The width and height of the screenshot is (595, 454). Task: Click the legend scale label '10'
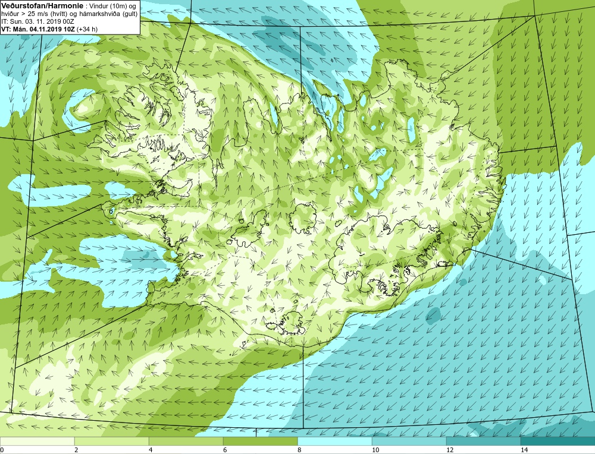[375, 450]
